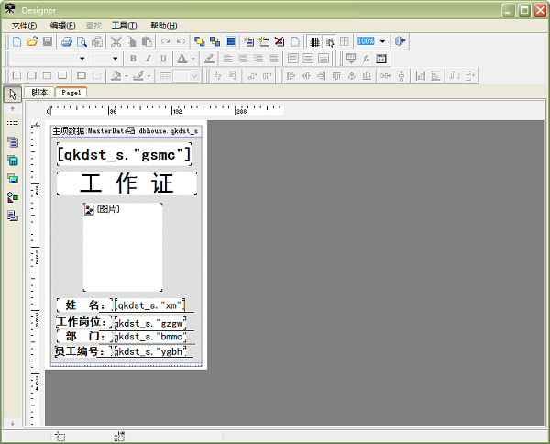This screenshot has width=550, height=444.
Task: Cut selection with the scissors icon
Action: 115,41
